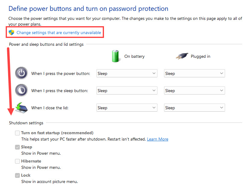Open close lid Plugged in dropdown
This screenshot has width=250, height=189.
(194, 108)
